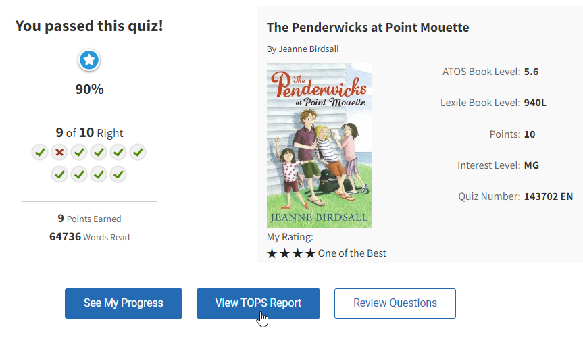Click the seventh question checkmark in second row
The image size is (583, 341).
point(59,174)
